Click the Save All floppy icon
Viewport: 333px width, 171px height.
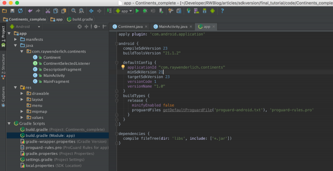point(12,11)
